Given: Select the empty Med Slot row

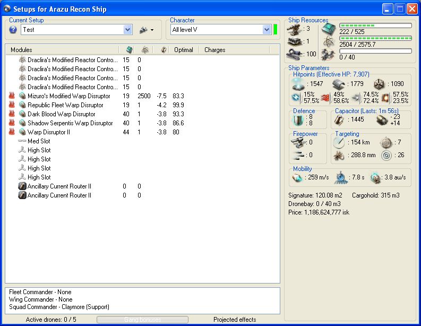Looking at the screenshot, I should (x=142, y=141).
